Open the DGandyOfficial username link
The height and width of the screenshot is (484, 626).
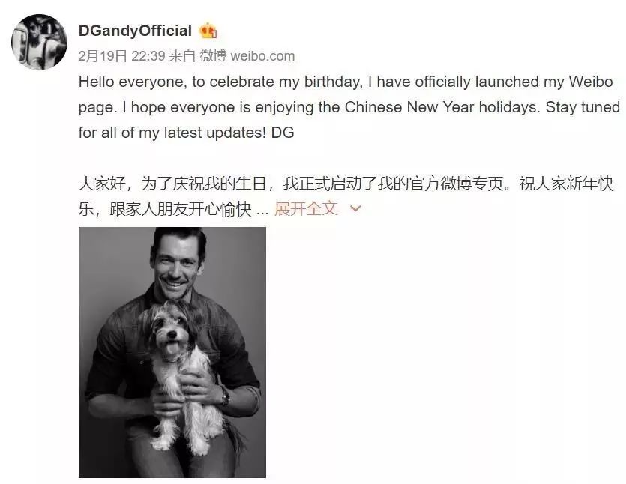[x=136, y=31]
